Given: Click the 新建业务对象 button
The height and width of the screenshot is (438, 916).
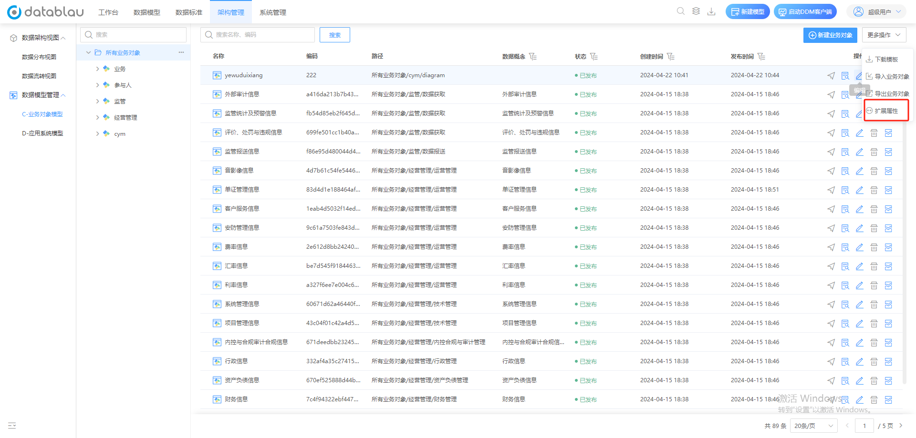Looking at the screenshot, I should (x=830, y=35).
